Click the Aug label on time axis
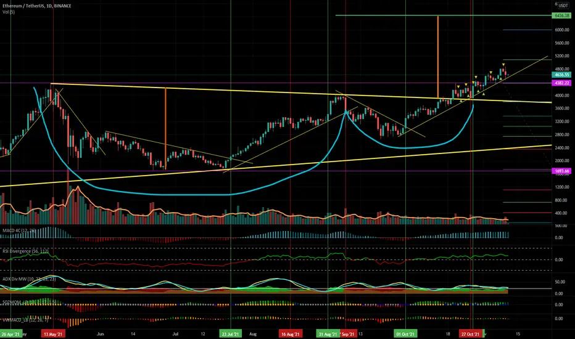Viewport: 575px width, 339px height. click(x=253, y=334)
